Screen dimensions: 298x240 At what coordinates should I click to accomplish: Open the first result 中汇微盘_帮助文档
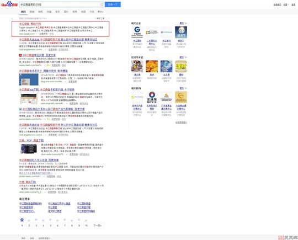(30, 24)
